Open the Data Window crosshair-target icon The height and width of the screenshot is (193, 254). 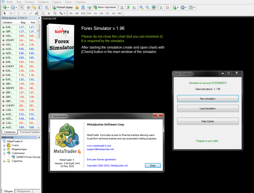click(28, 7)
